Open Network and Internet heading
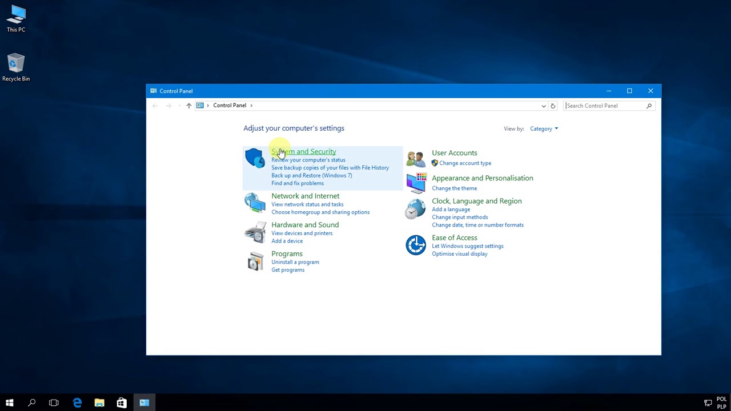Viewport: 731px width, 411px height. tap(306, 196)
